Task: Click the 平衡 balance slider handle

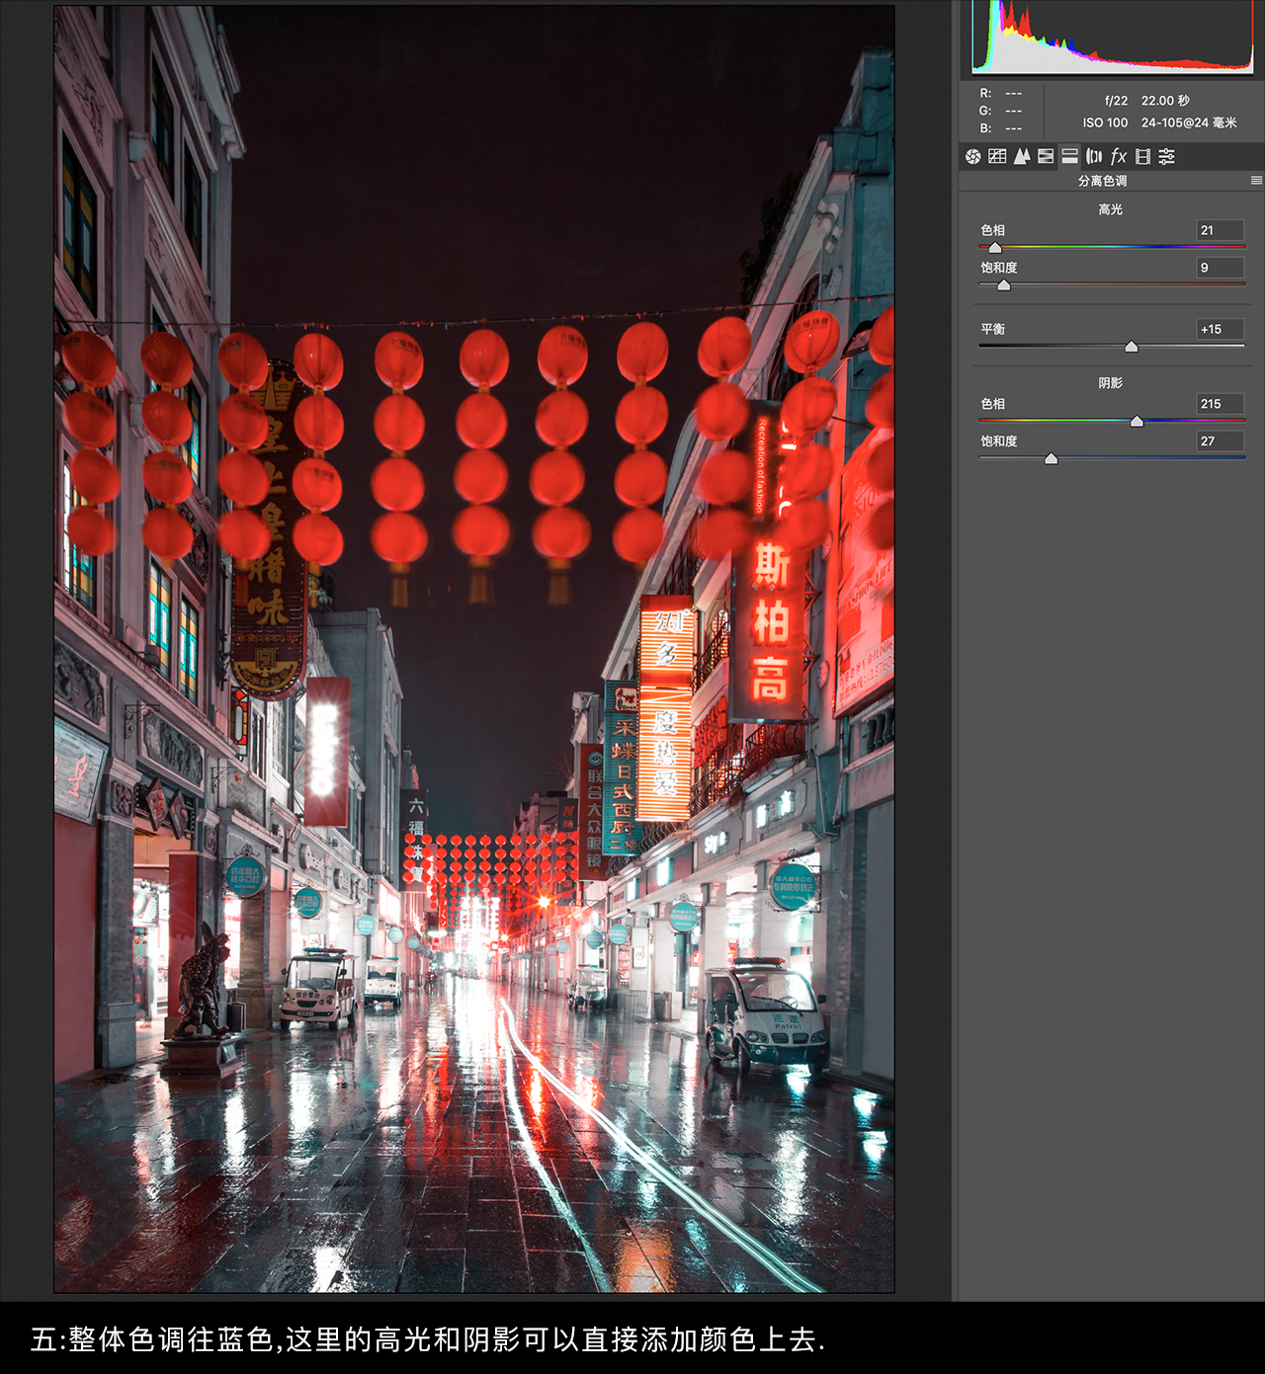Action: point(1132,347)
